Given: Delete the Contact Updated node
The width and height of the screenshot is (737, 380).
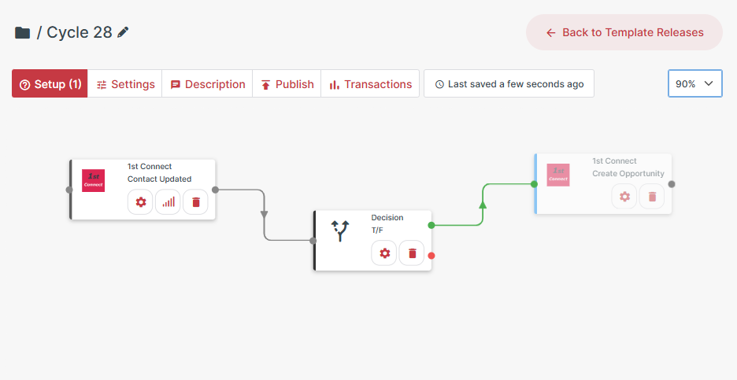Looking at the screenshot, I should tap(196, 202).
